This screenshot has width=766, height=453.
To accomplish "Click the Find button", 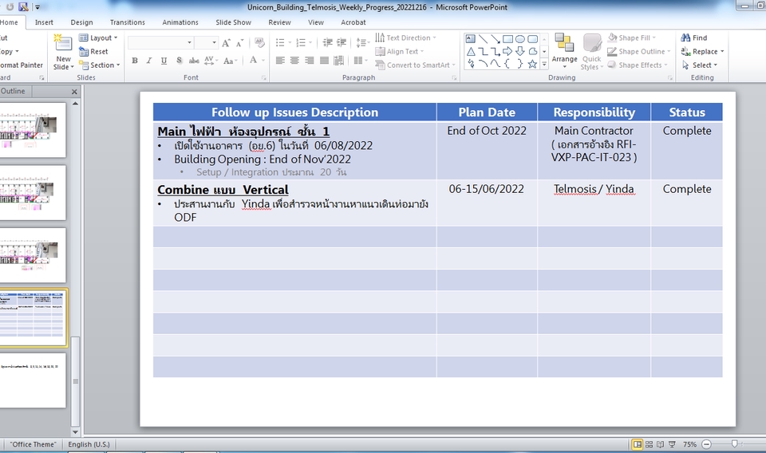I will (x=694, y=37).
